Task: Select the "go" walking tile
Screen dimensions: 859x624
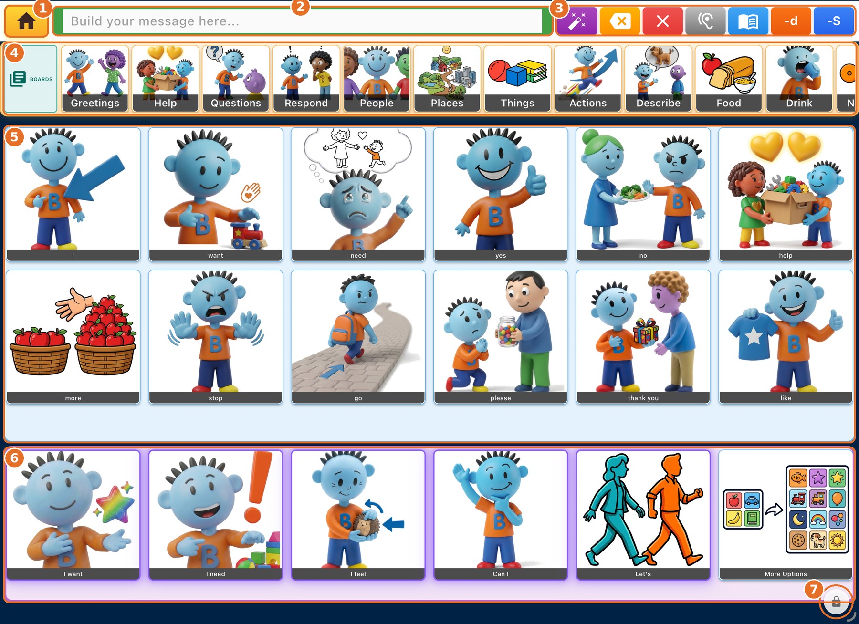Action: [x=358, y=337]
